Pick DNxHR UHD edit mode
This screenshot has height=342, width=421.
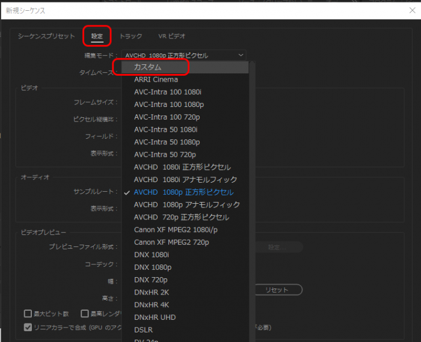[185, 317]
